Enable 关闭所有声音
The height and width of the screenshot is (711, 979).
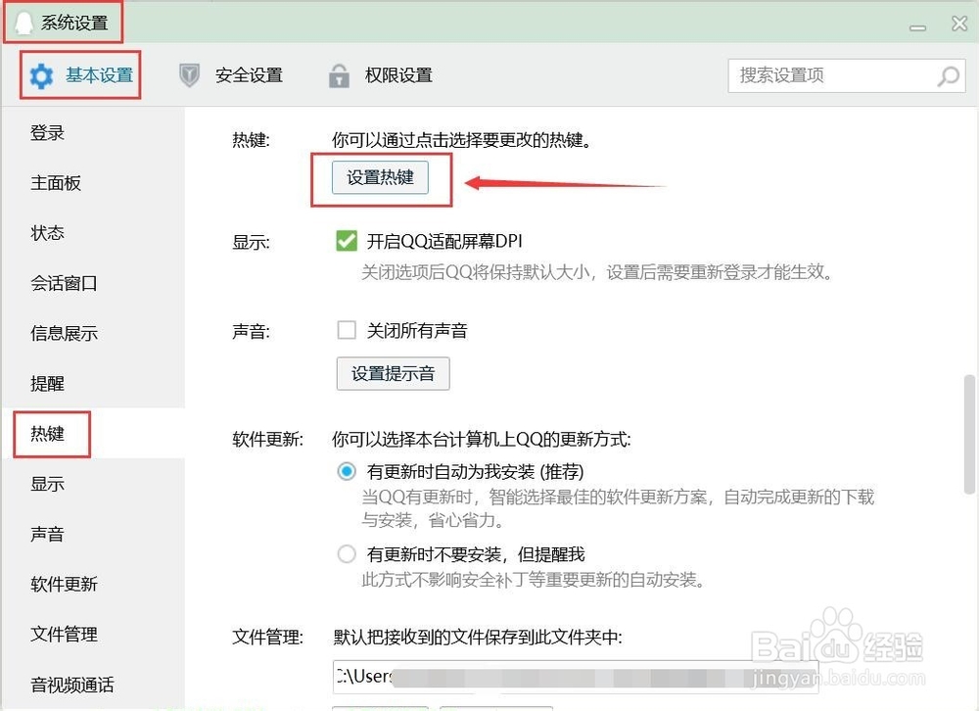[x=346, y=330]
